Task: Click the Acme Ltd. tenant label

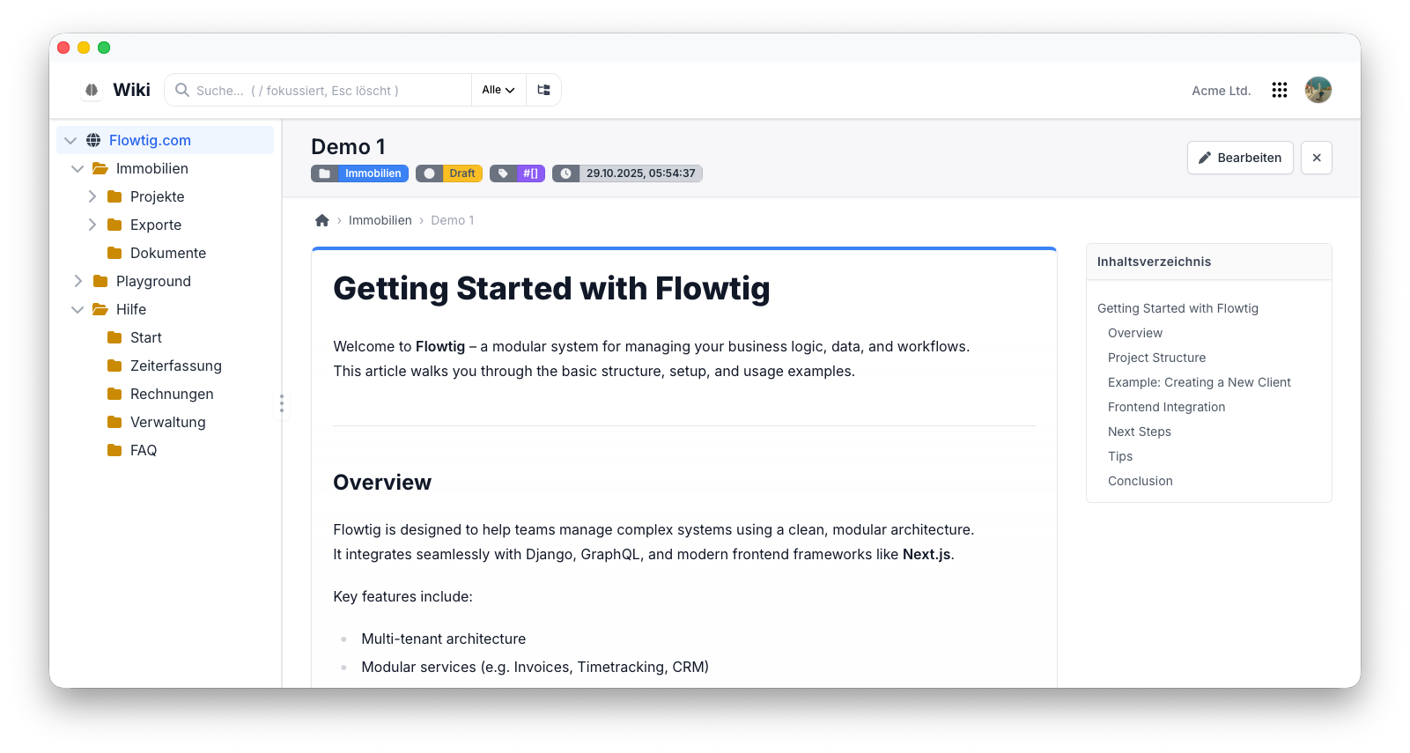Action: click(x=1221, y=91)
